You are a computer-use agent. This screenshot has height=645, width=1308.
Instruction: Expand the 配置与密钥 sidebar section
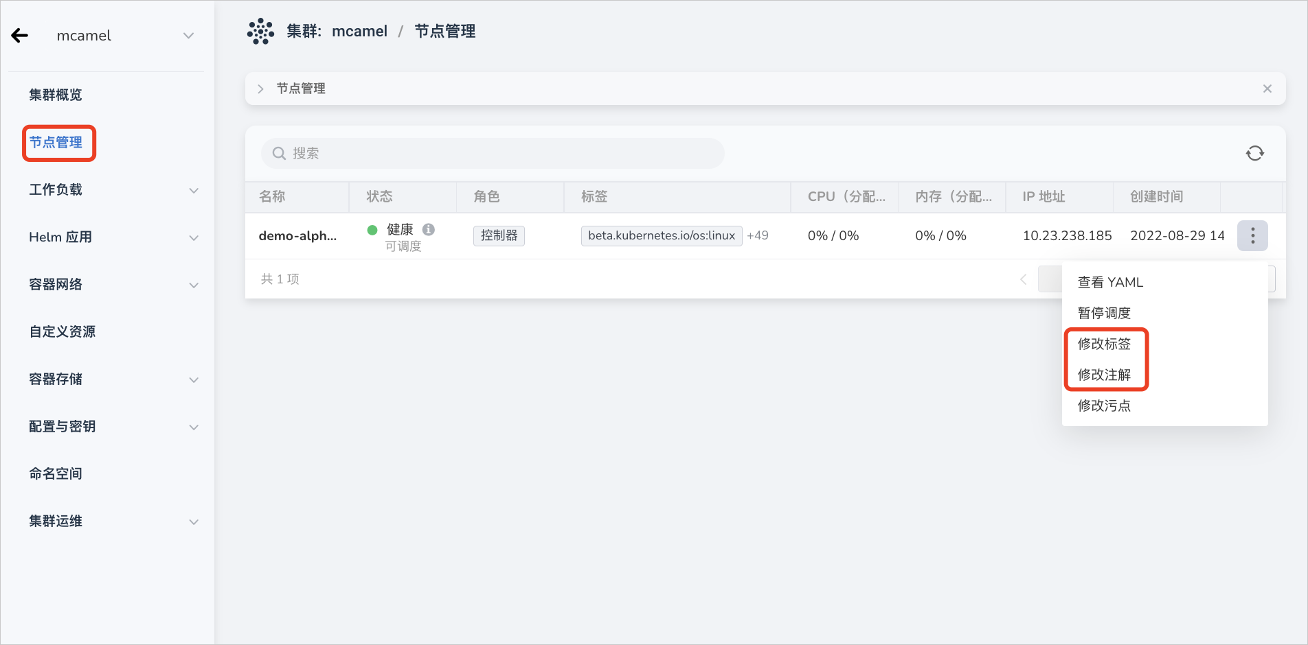[194, 427]
